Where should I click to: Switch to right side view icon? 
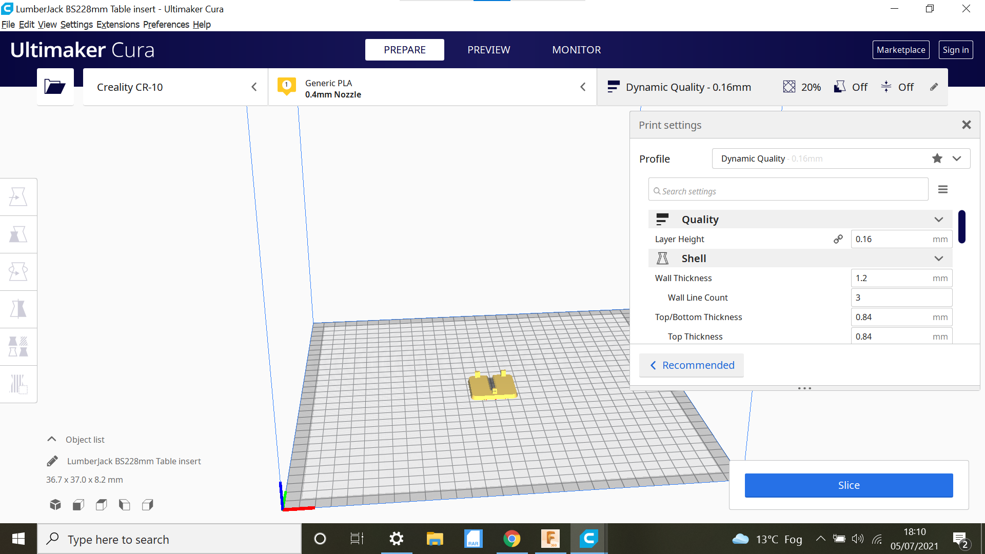148,505
